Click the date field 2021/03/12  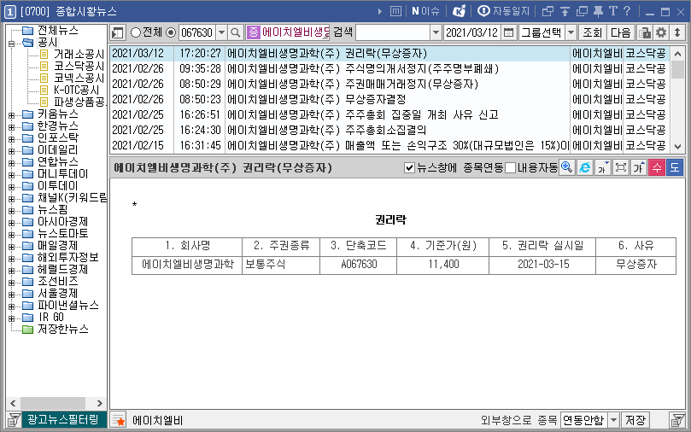click(471, 32)
